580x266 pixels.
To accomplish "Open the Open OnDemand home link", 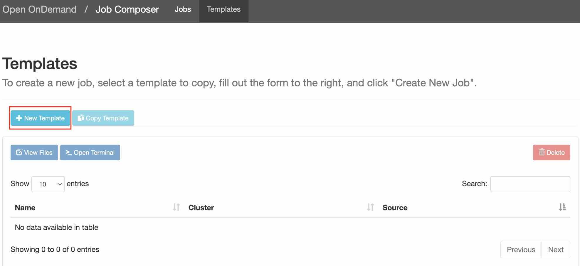I will [x=39, y=9].
